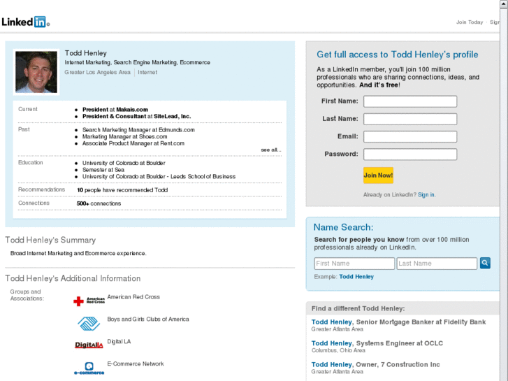Focus the Email signup field

410,136
